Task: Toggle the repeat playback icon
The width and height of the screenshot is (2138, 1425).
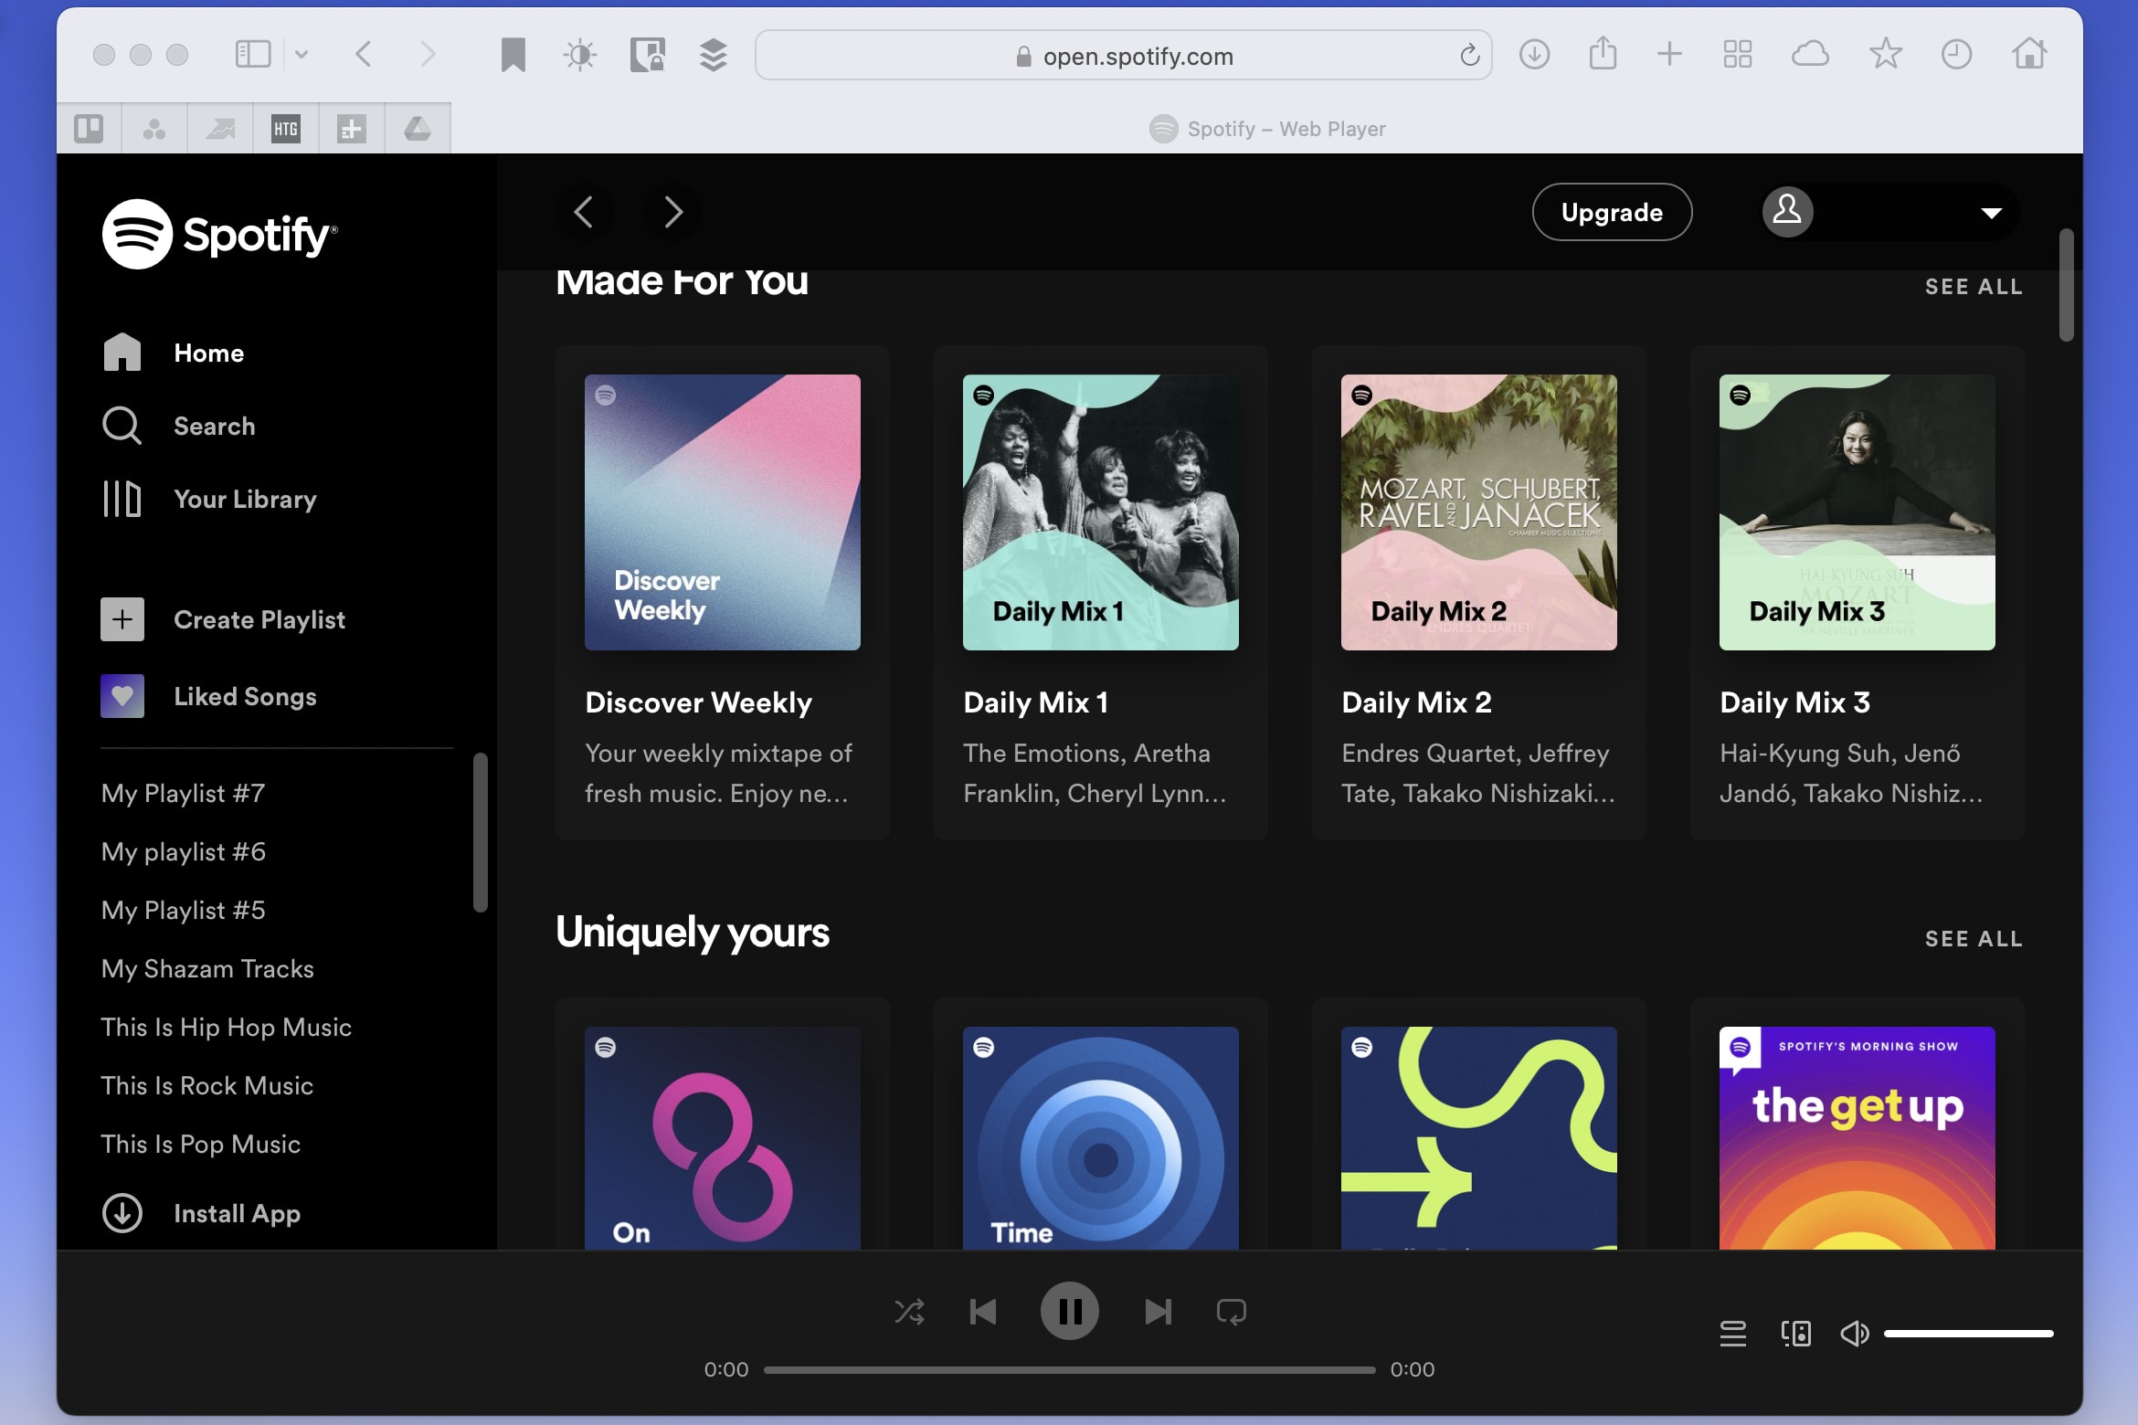Action: pos(1232,1311)
